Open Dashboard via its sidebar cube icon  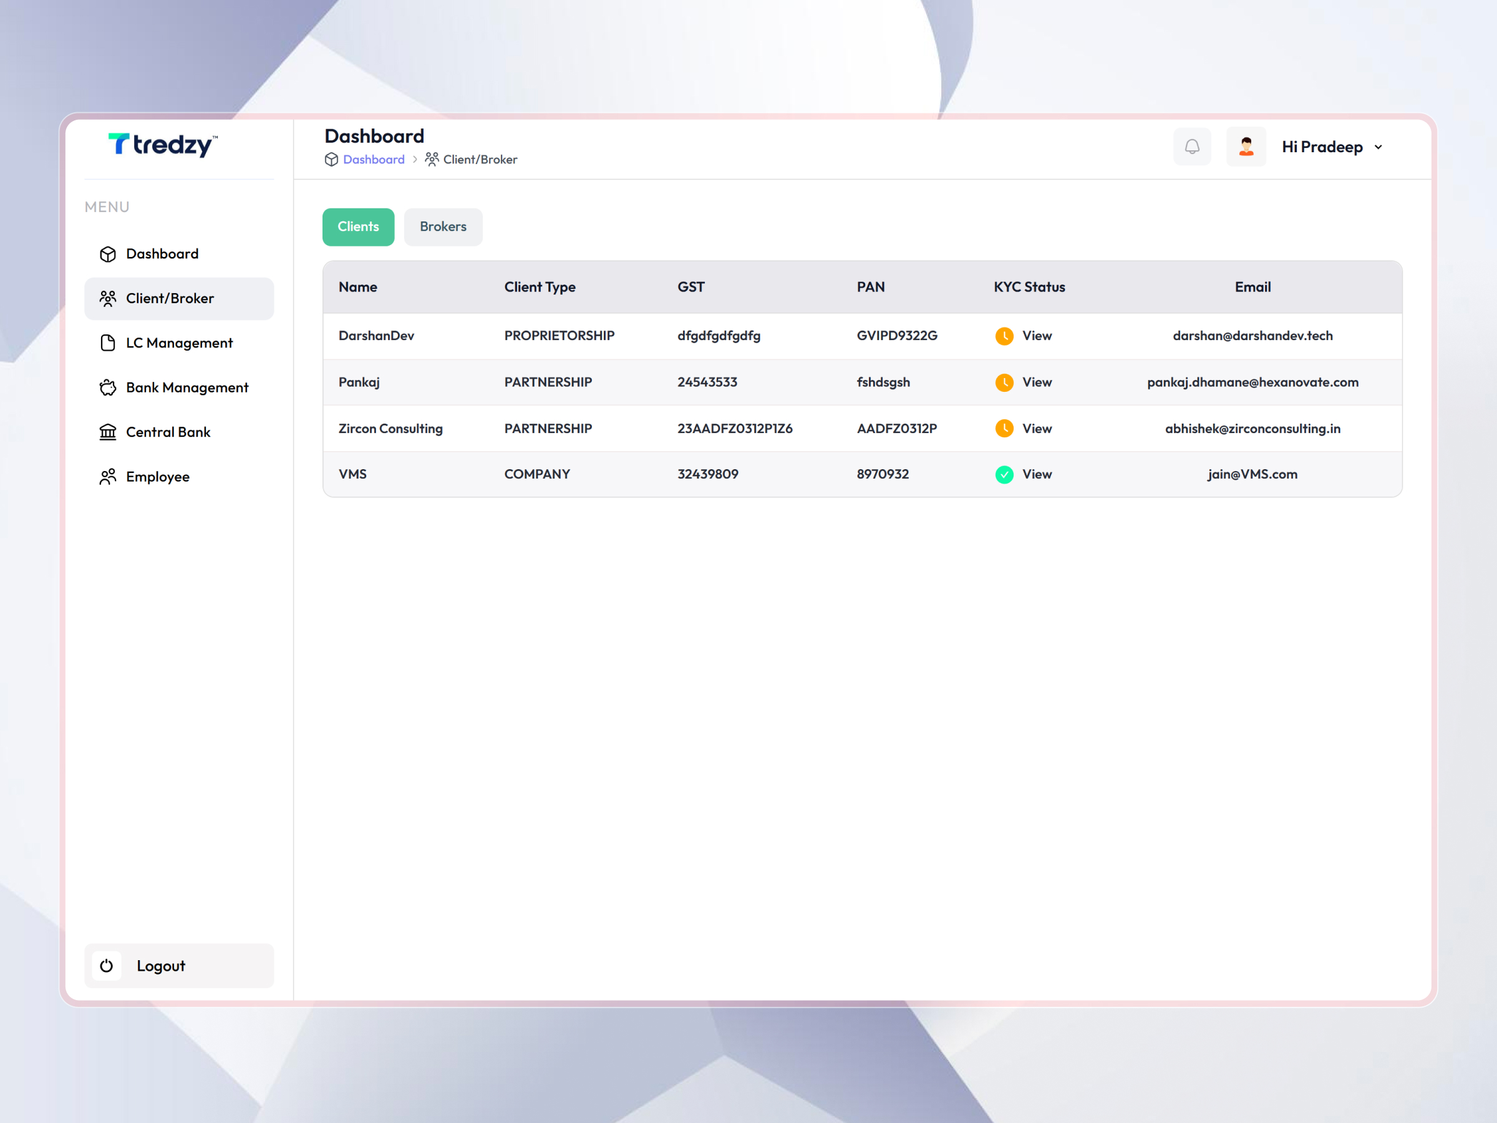click(x=108, y=254)
